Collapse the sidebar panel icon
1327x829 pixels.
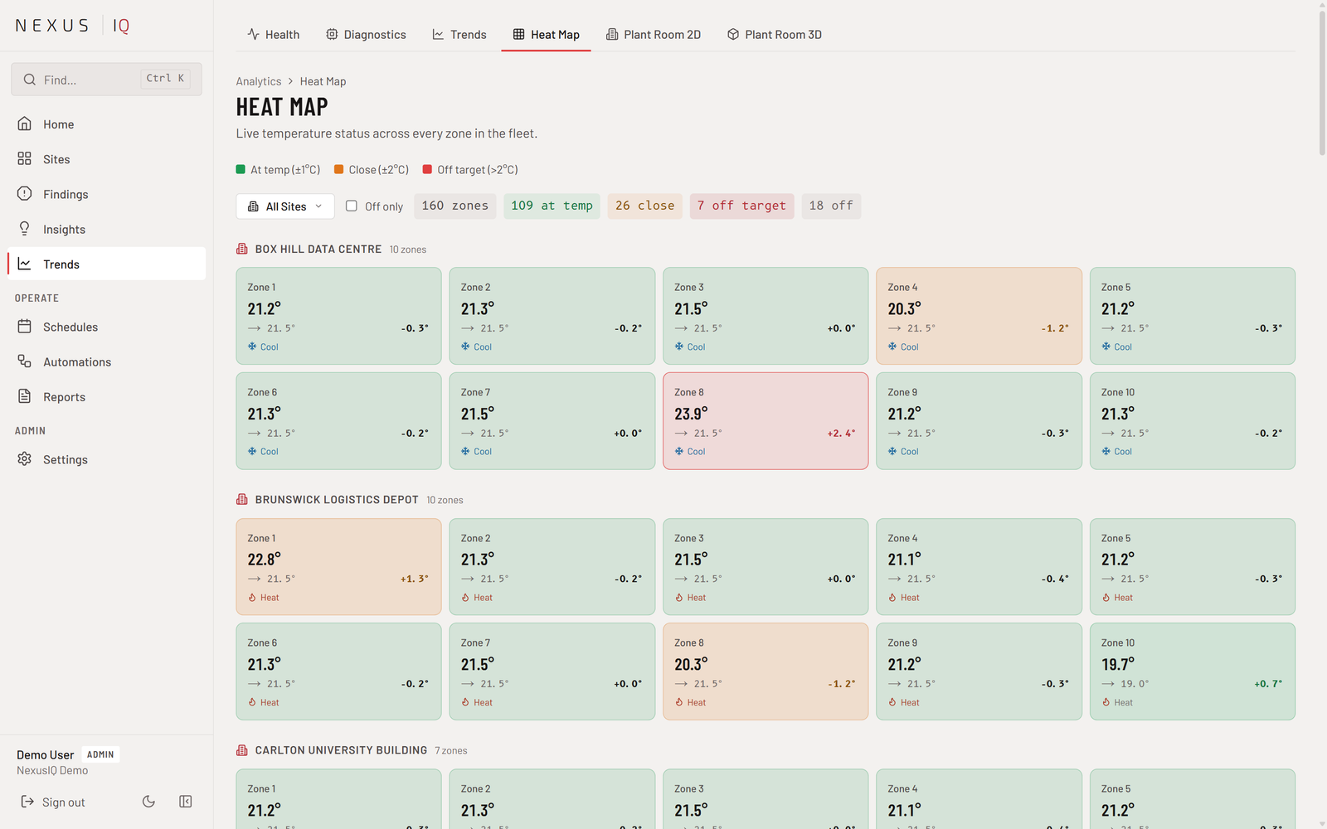pyautogui.click(x=186, y=802)
